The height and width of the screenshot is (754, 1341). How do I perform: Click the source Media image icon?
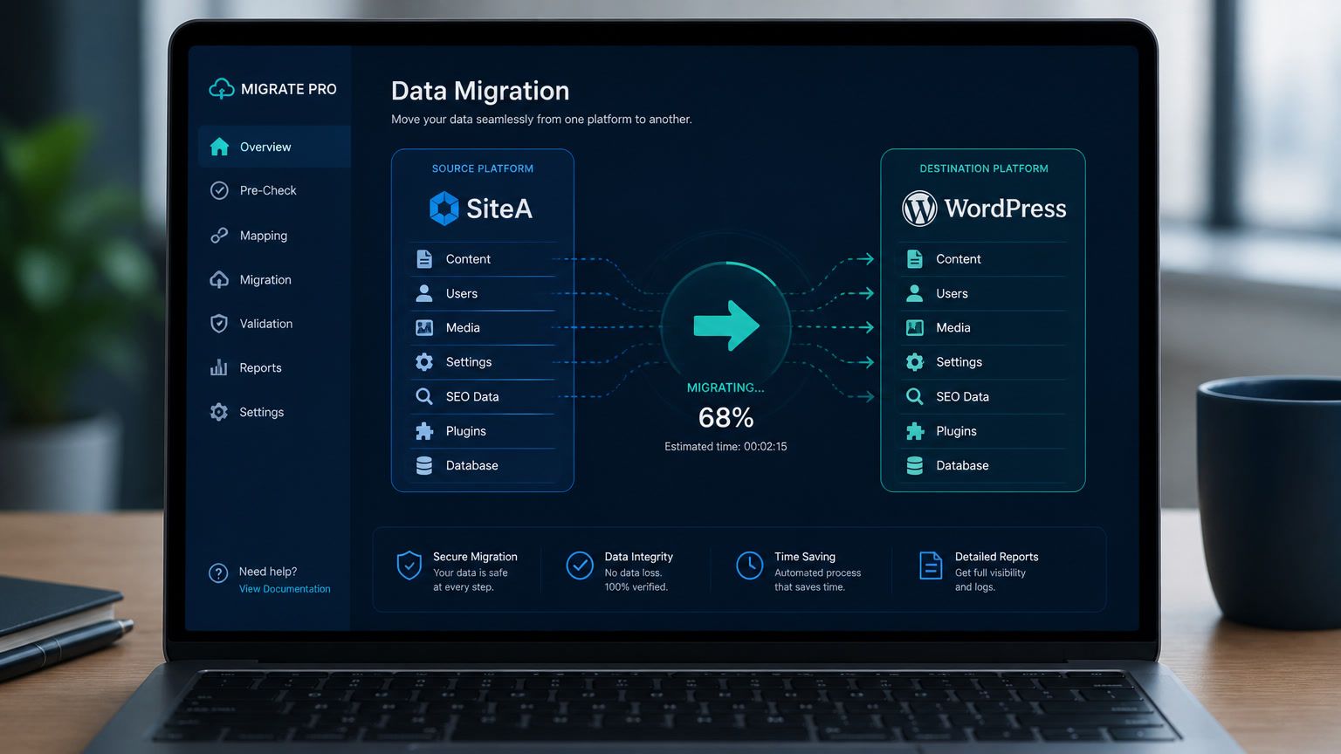(424, 328)
